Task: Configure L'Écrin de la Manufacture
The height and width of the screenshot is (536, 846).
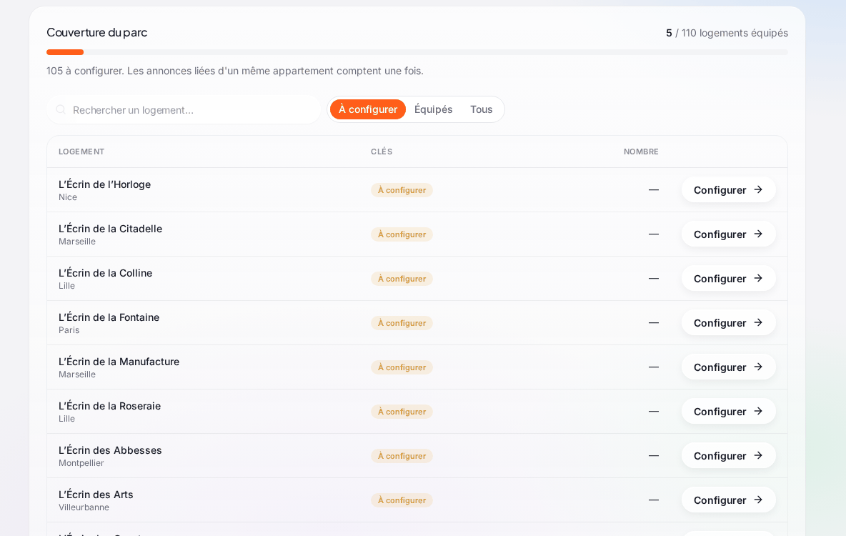Action: point(728,367)
